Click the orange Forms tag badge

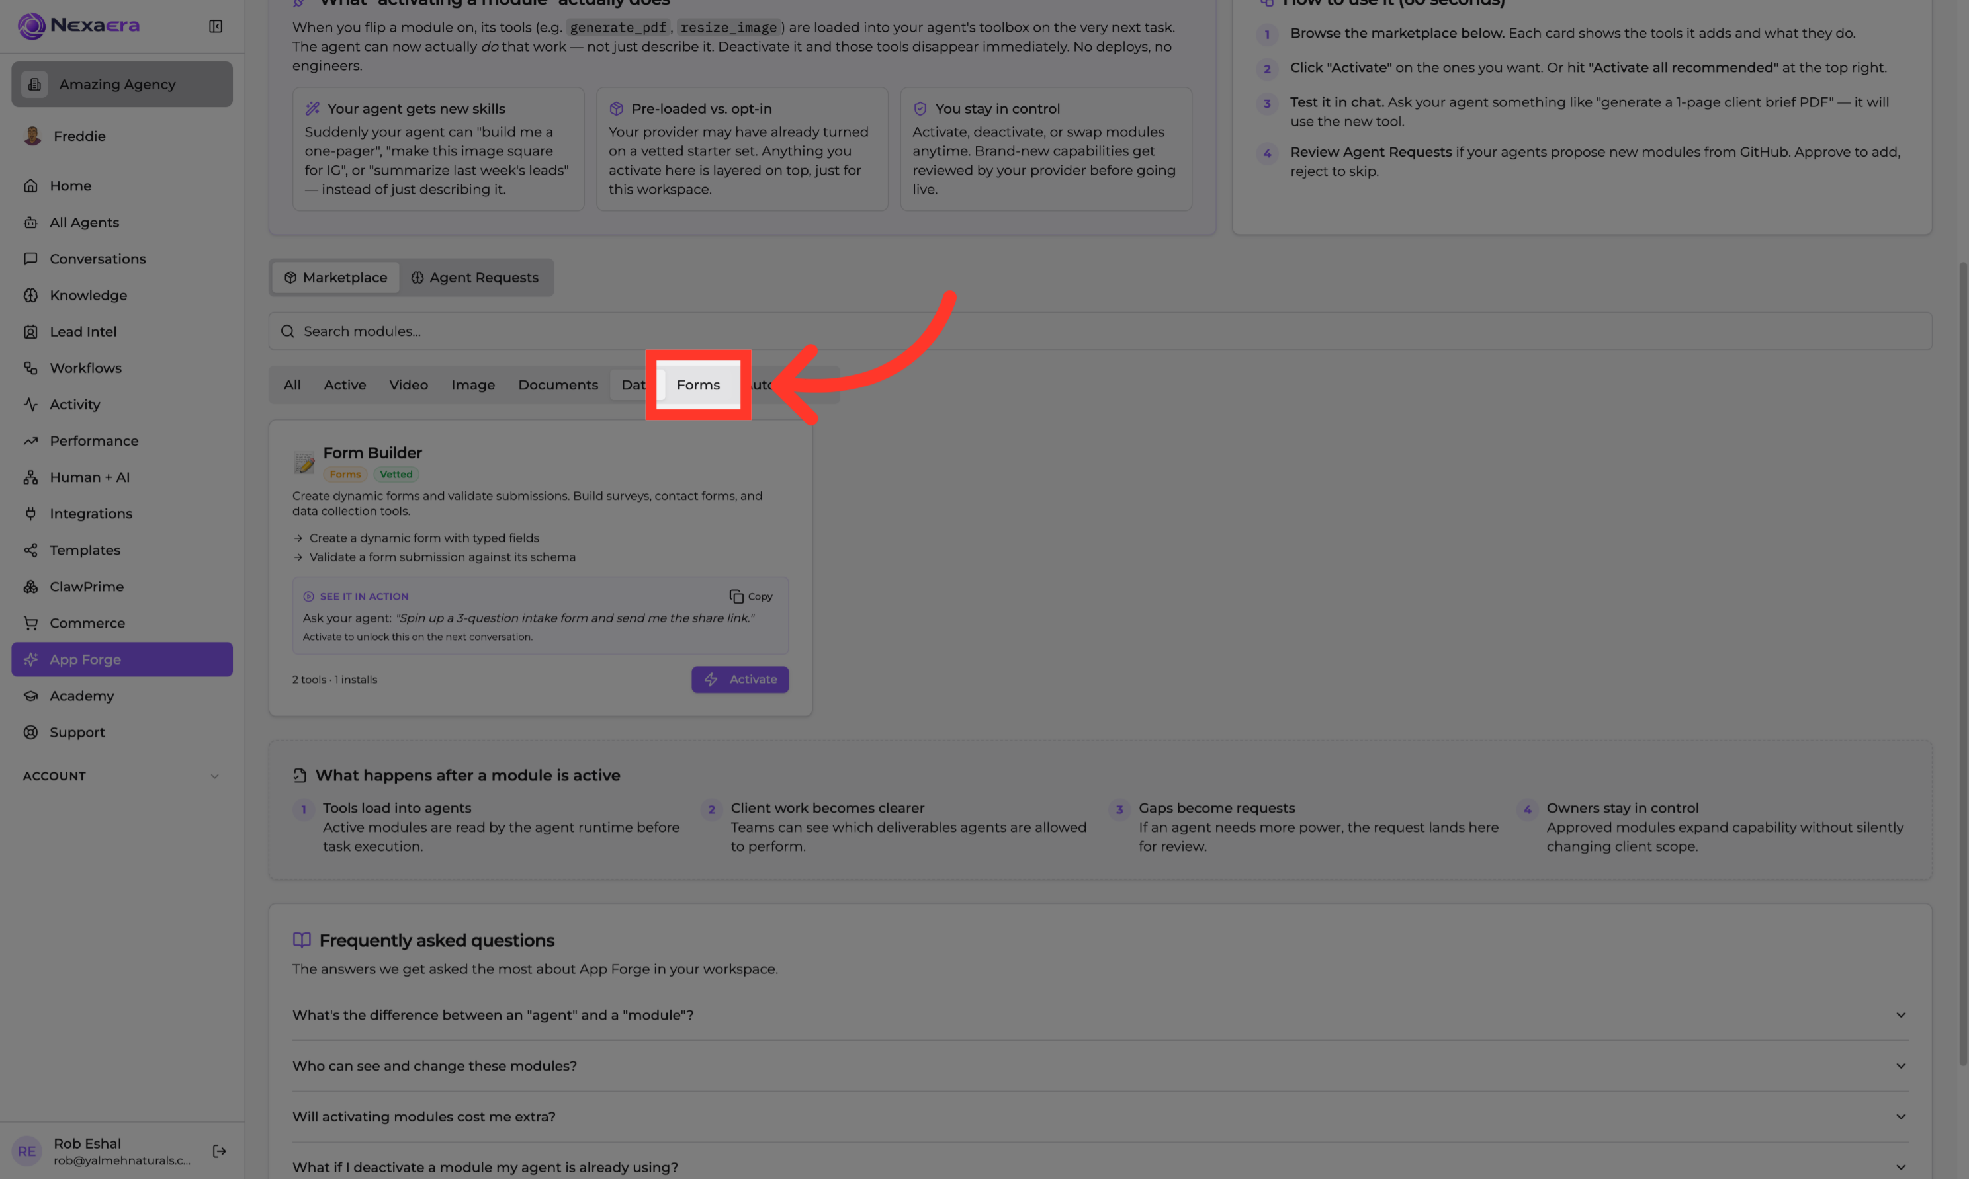tap(345, 475)
